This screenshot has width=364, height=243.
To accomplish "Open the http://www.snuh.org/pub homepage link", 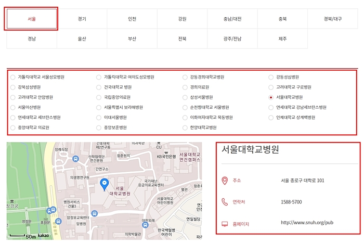I will [307, 223].
